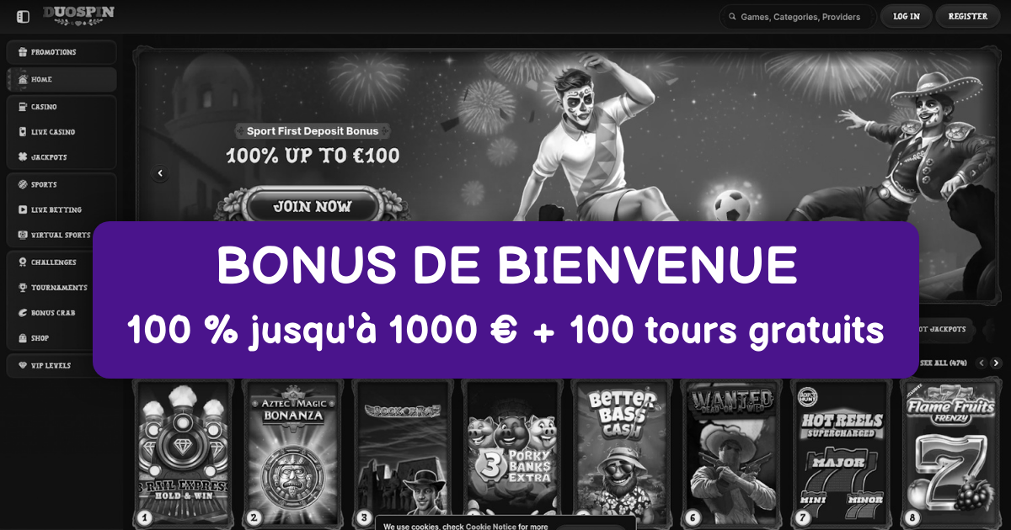
Task: Select the Jackpots clover icon
Action: pos(22,157)
